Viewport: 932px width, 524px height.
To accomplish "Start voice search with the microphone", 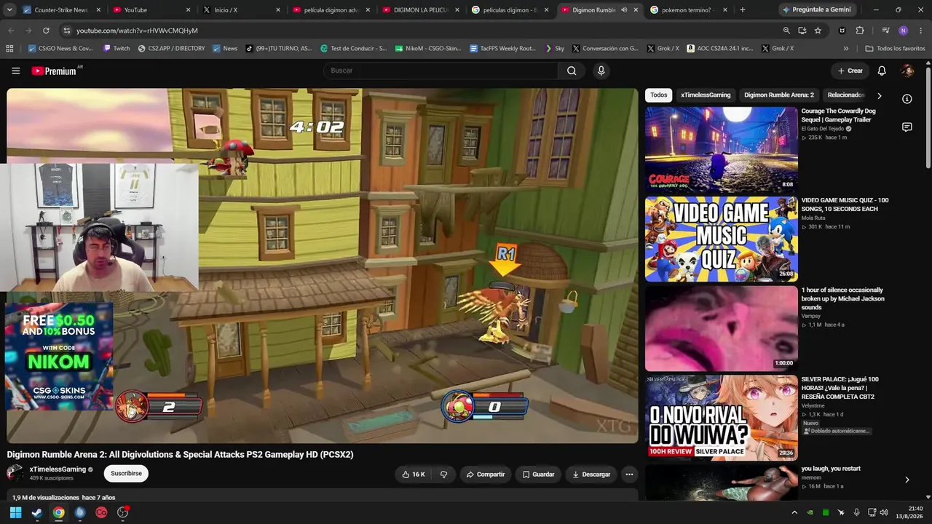I will tap(601, 71).
